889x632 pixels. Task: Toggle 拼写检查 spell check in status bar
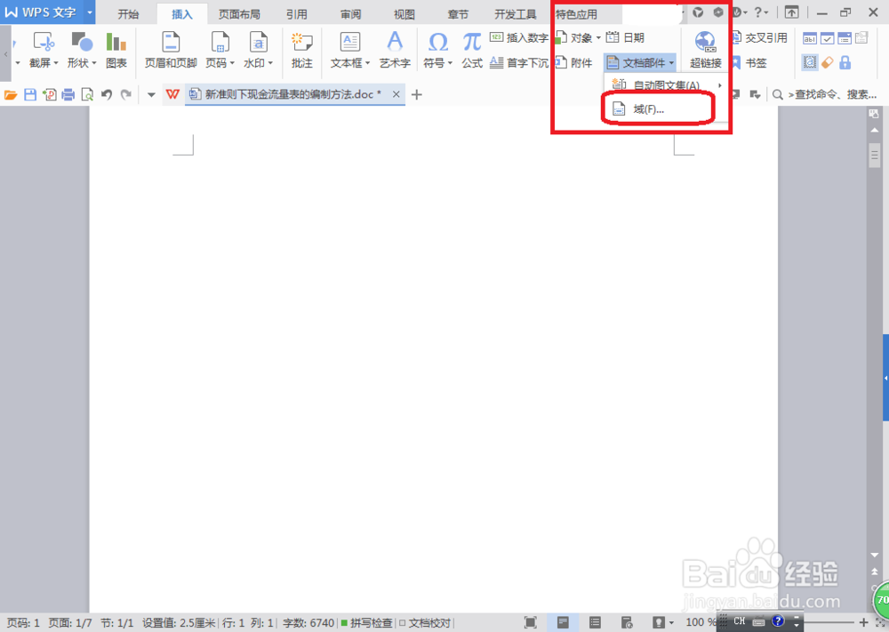click(x=366, y=623)
